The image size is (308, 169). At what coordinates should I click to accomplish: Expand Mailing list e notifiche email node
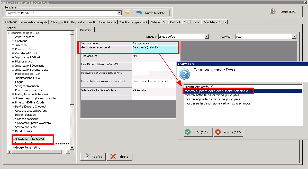click(13, 94)
